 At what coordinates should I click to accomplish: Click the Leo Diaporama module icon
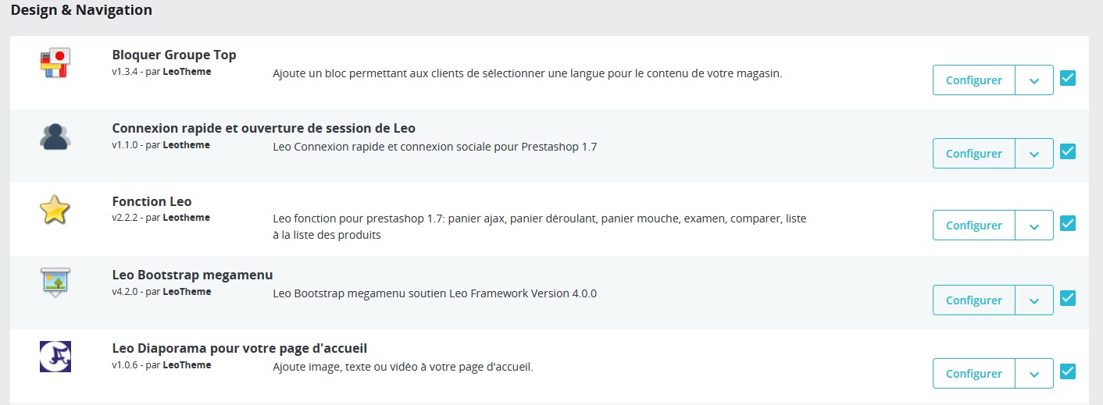[x=55, y=357]
